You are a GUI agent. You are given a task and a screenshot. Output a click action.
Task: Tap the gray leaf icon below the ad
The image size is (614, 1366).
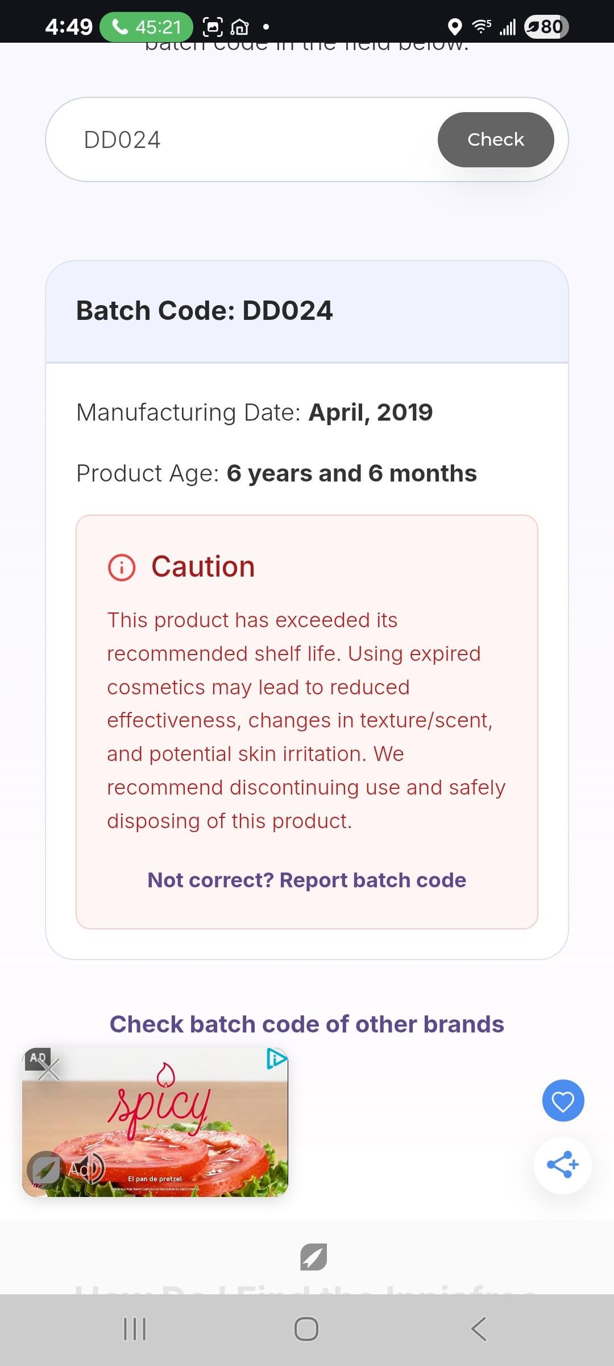pos(313,1257)
